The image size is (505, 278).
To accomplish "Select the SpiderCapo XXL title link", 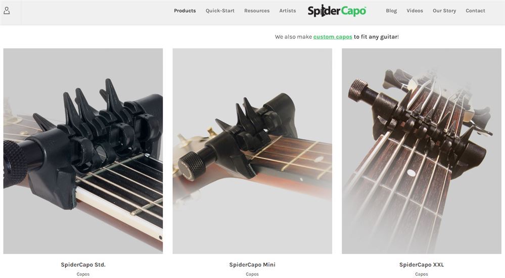I will [x=422, y=264].
